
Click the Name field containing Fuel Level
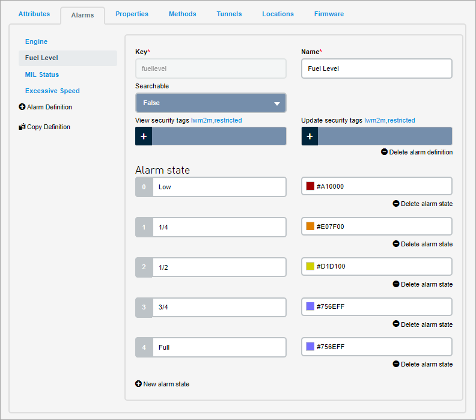pos(377,68)
